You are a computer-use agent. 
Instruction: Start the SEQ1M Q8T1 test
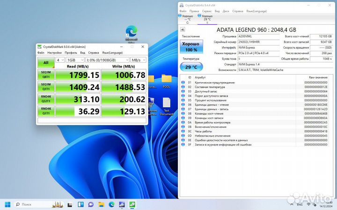46,75
